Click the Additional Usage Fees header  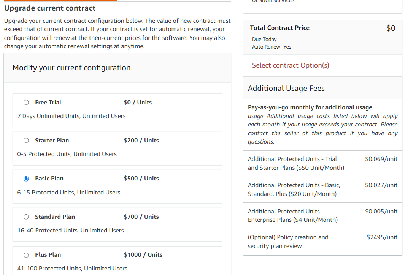pyautogui.click(x=286, y=89)
